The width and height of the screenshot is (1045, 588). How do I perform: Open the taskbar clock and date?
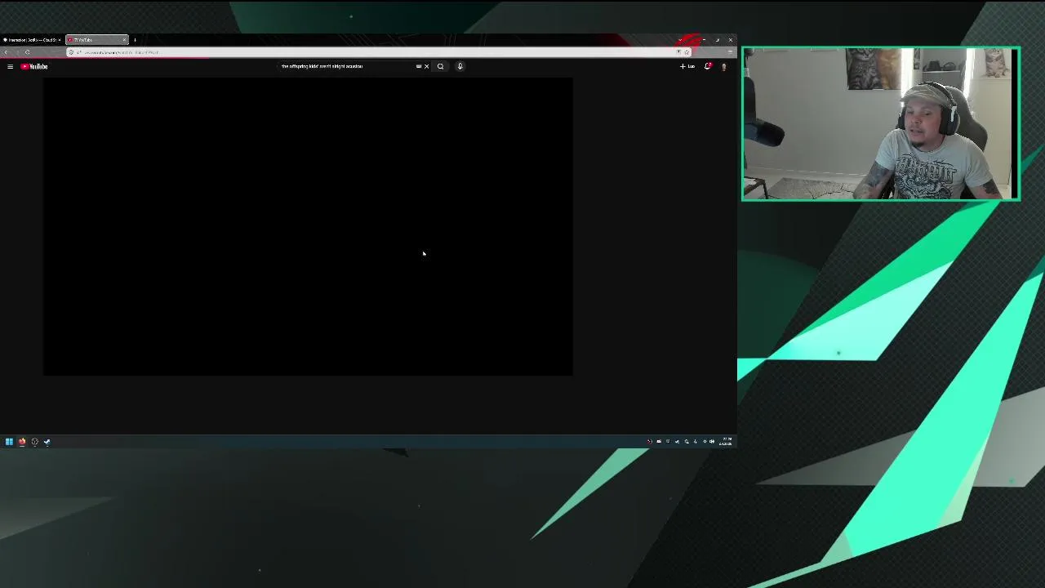click(x=726, y=442)
